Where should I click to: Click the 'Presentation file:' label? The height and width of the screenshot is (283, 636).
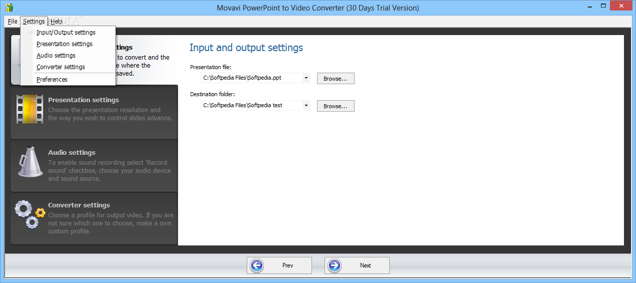(x=211, y=67)
